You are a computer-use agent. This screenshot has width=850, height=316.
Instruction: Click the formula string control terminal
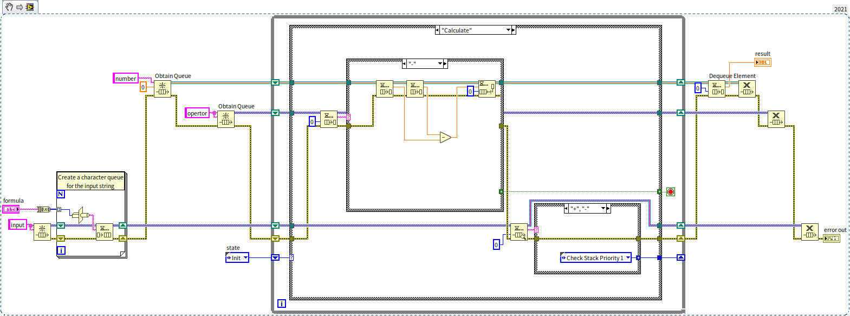(x=11, y=209)
